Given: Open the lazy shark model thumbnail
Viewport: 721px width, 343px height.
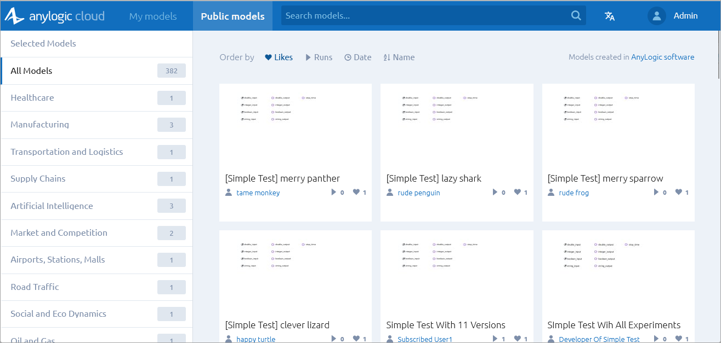Looking at the screenshot, I should pyautogui.click(x=457, y=126).
